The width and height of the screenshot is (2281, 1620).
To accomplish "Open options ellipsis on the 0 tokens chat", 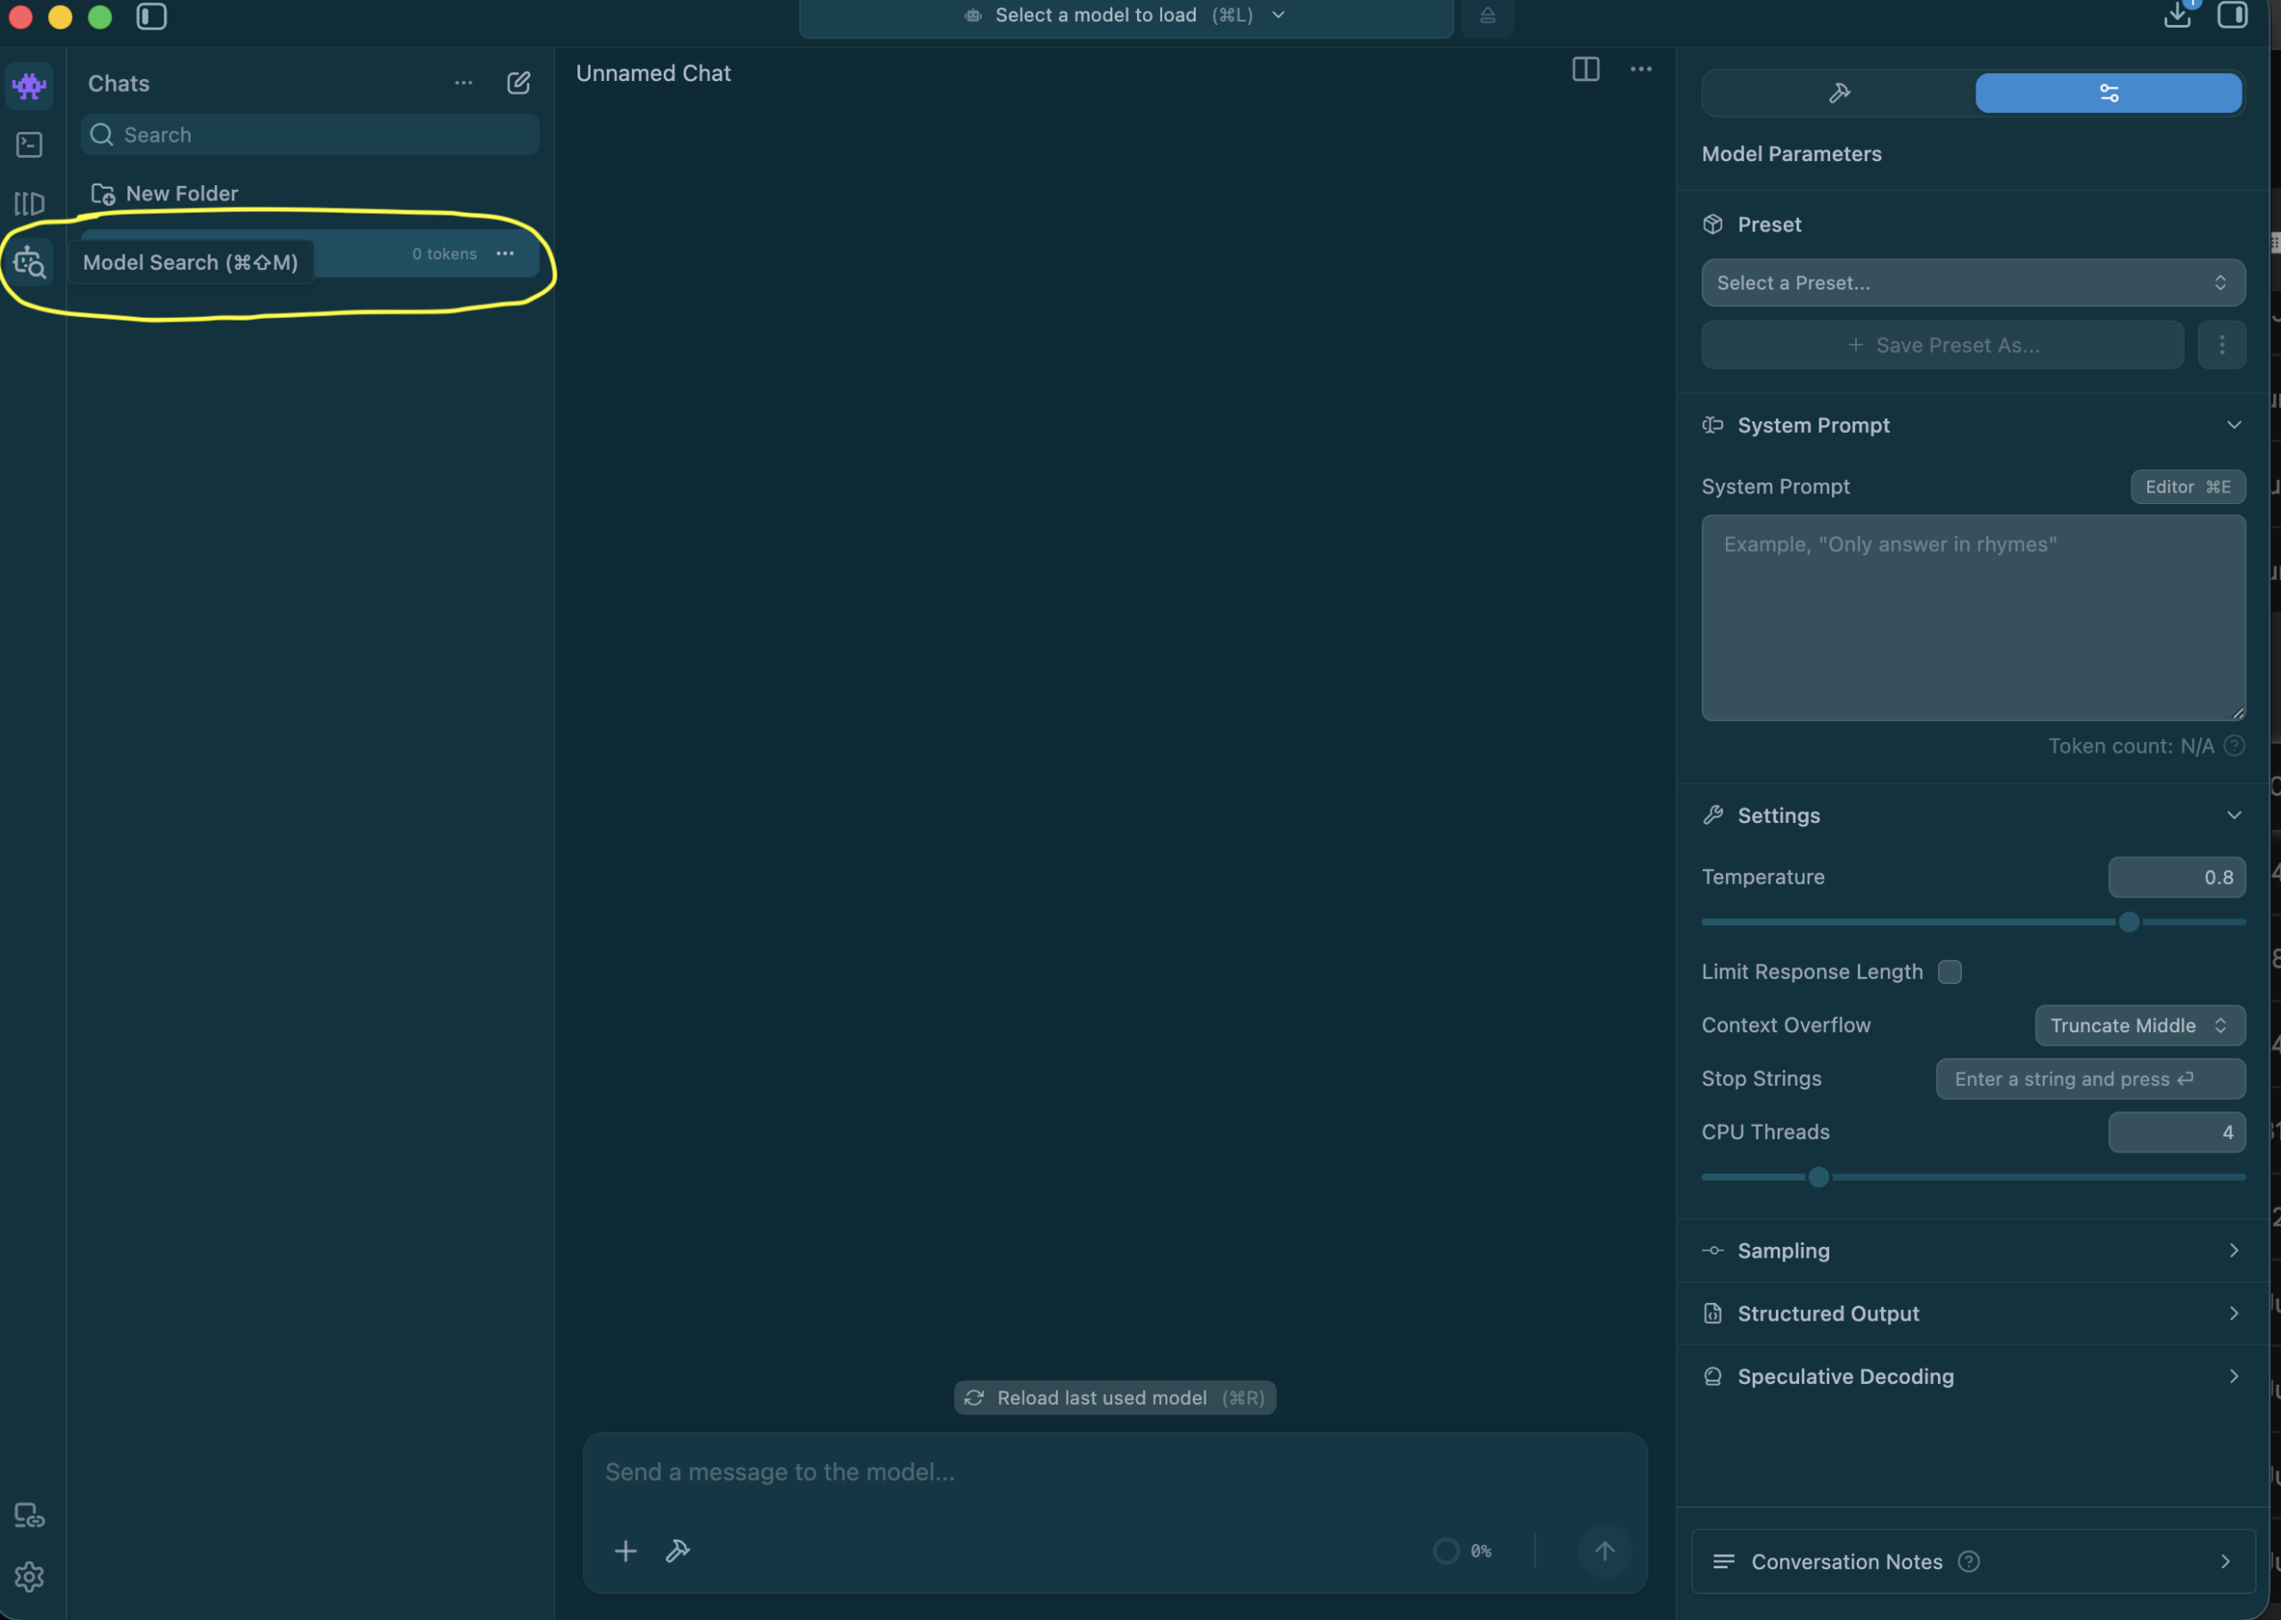I will (505, 253).
